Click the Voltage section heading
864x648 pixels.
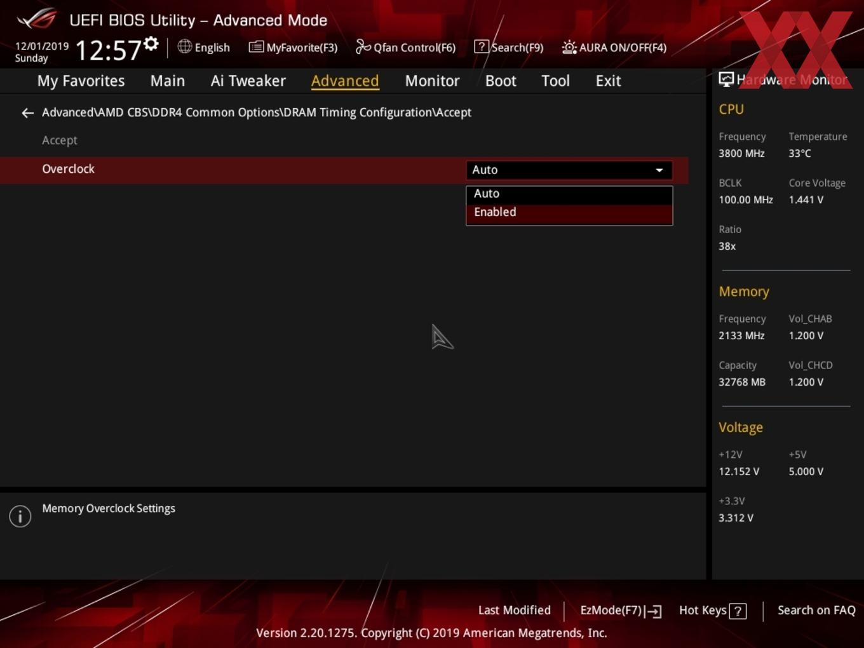pos(741,428)
